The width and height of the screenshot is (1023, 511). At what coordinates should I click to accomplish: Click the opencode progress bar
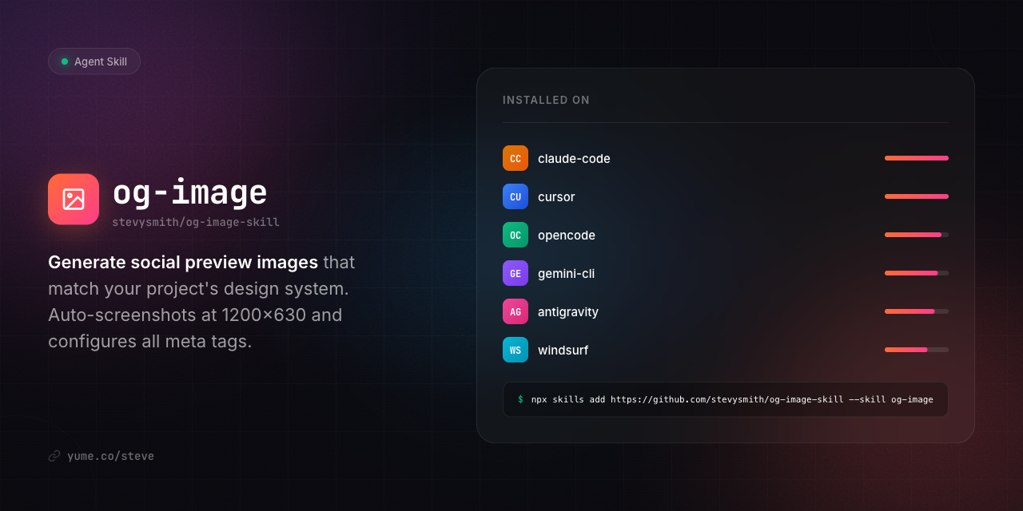(917, 235)
